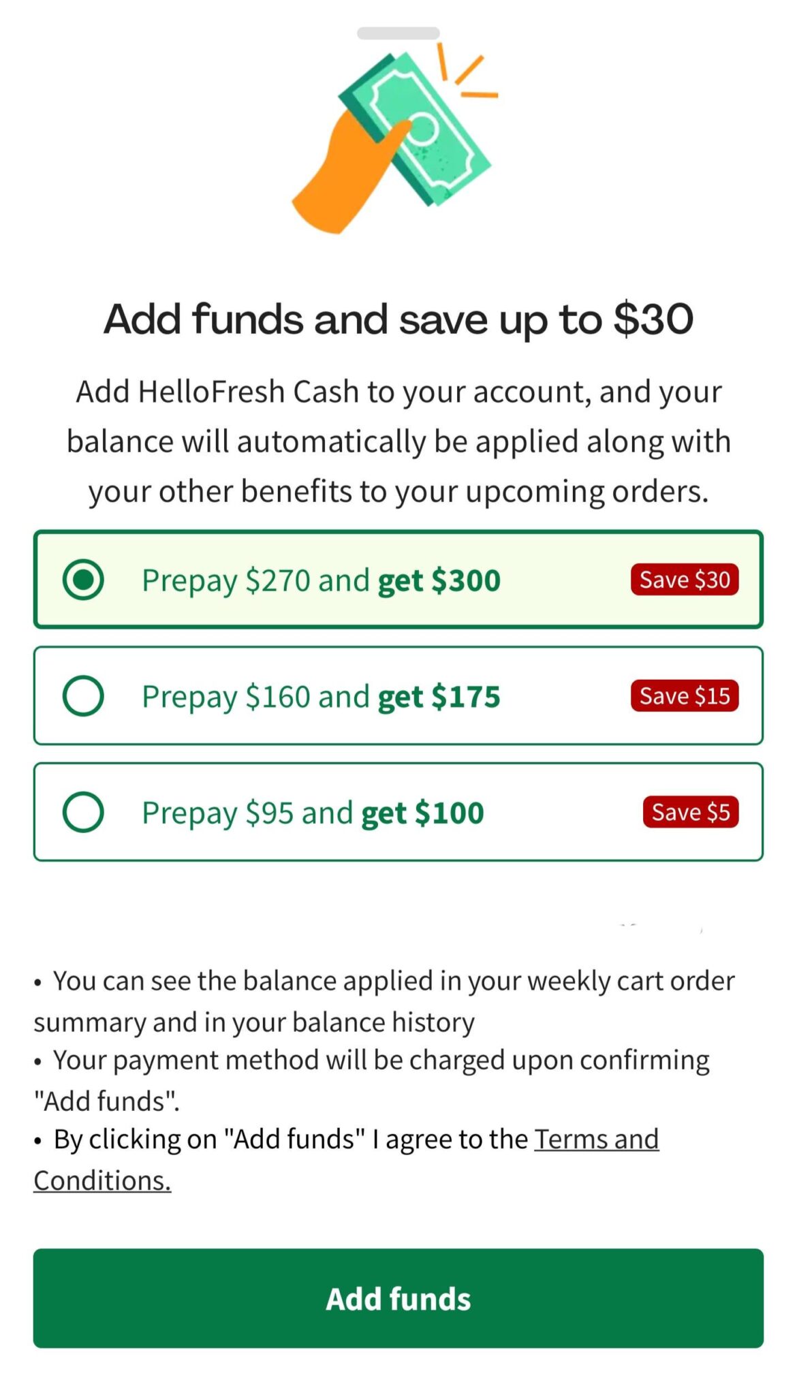Tap the gray drag handle at top
The width and height of the screenshot is (797, 1397).
398,31
